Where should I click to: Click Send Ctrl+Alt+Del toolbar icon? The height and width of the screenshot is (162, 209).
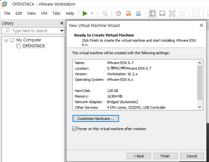click(x=104, y=13)
